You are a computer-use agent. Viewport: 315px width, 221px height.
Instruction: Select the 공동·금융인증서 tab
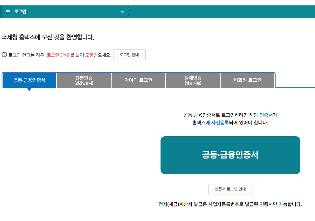tap(29, 80)
